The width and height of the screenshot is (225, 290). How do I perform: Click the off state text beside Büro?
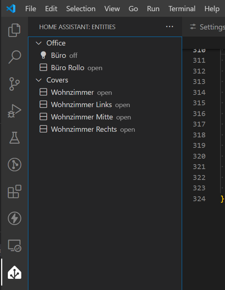click(74, 56)
